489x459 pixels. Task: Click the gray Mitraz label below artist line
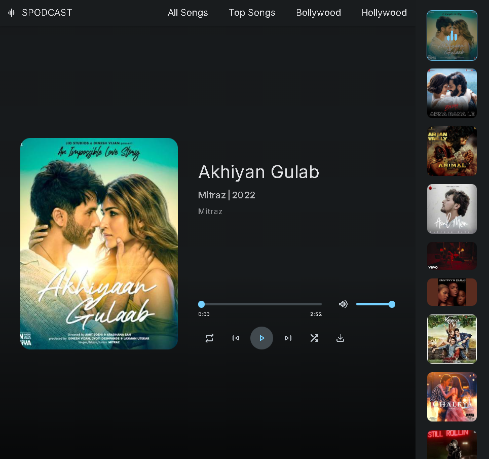(x=210, y=211)
